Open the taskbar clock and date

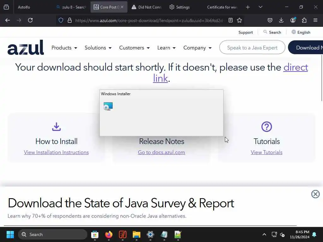point(300,234)
